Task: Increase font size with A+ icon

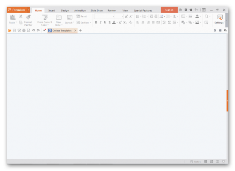Action: 126,16
